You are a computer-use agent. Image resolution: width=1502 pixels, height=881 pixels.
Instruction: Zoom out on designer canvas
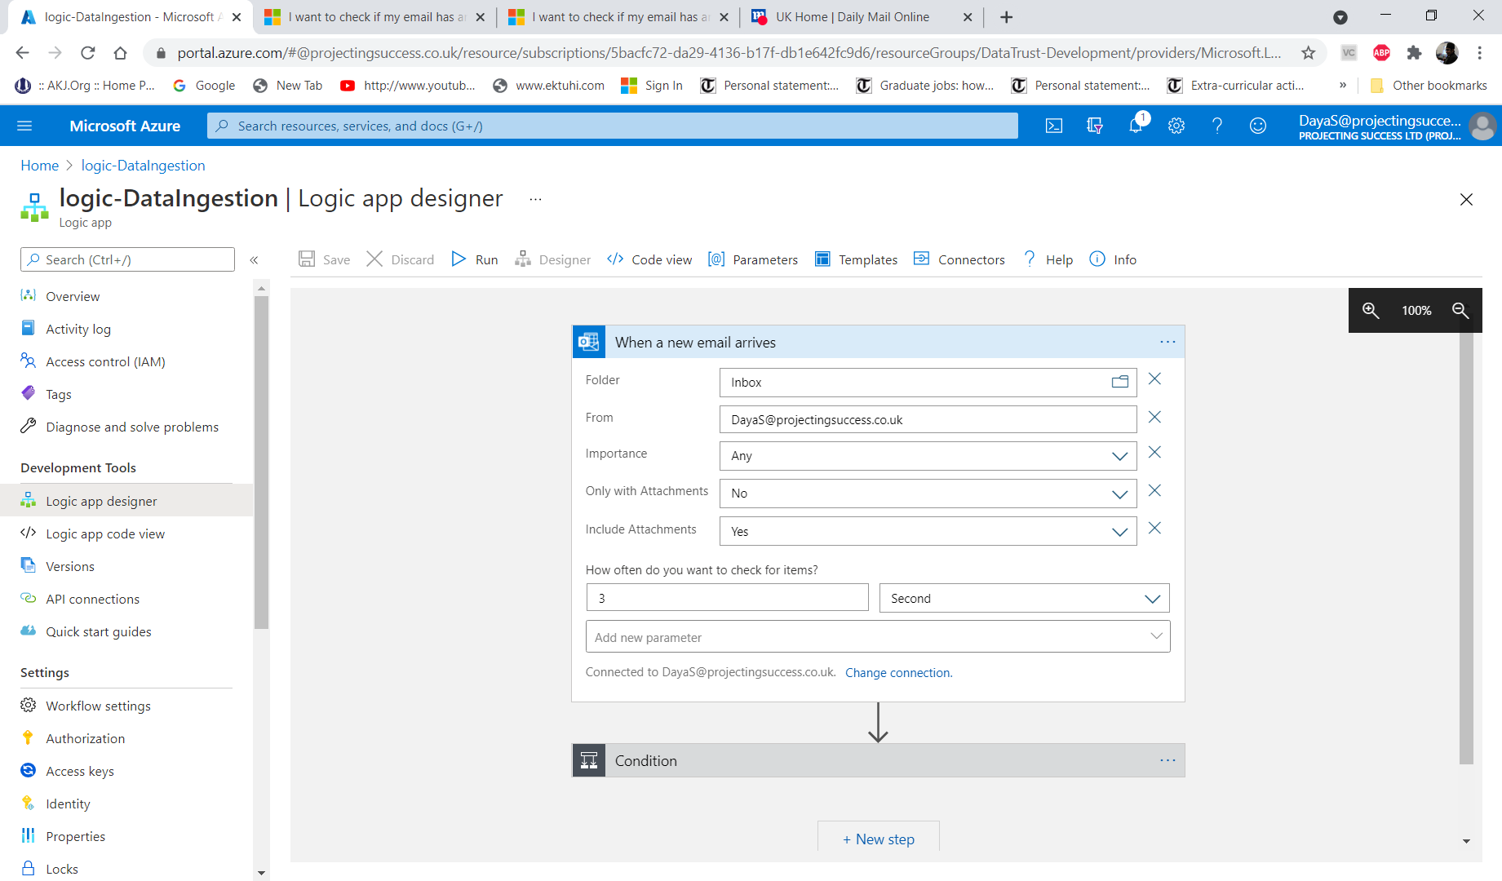tap(1460, 310)
